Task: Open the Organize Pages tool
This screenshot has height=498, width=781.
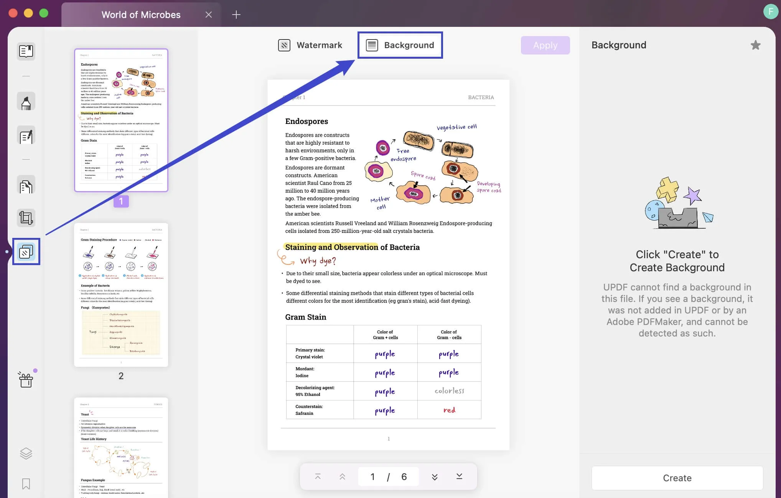Action: click(26, 186)
